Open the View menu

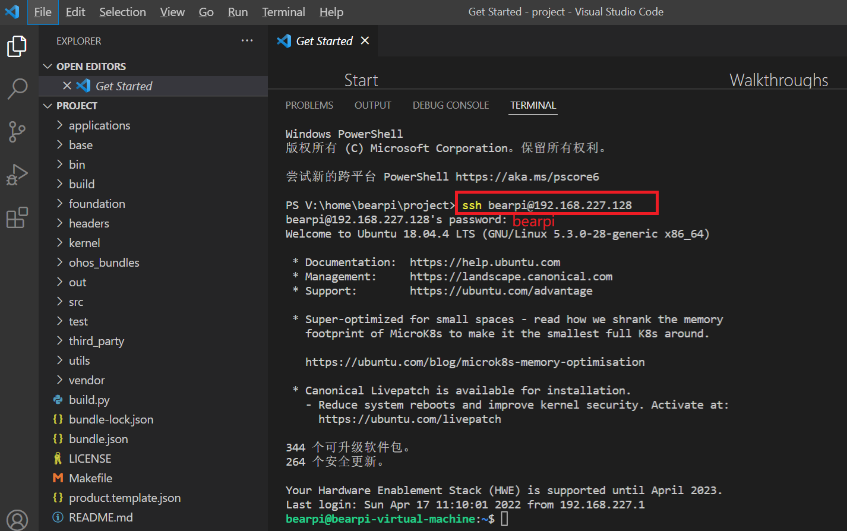172,12
